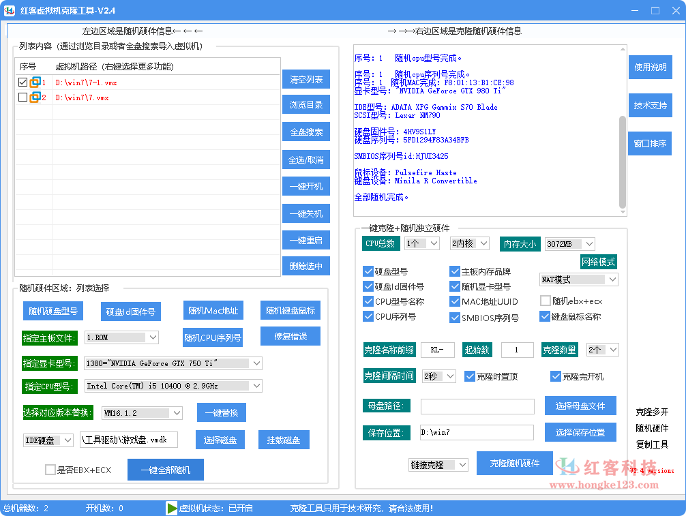
Task: Click the log panel vertical scrollbar thumb
Action: pyautogui.click(x=623, y=162)
